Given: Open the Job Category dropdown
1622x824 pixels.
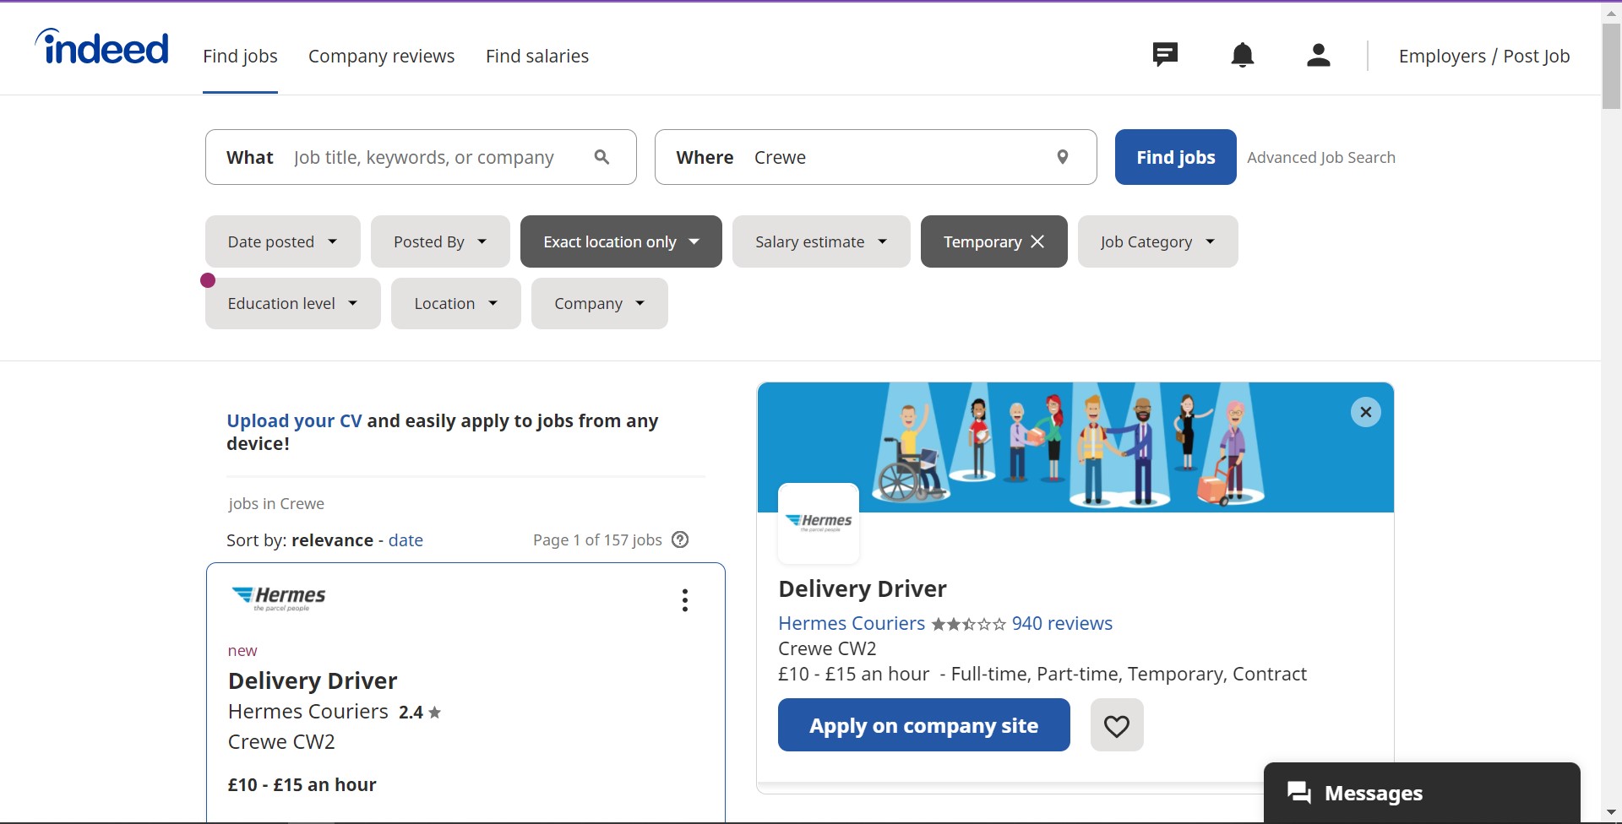Looking at the screenshot, I should [1157, 241].
